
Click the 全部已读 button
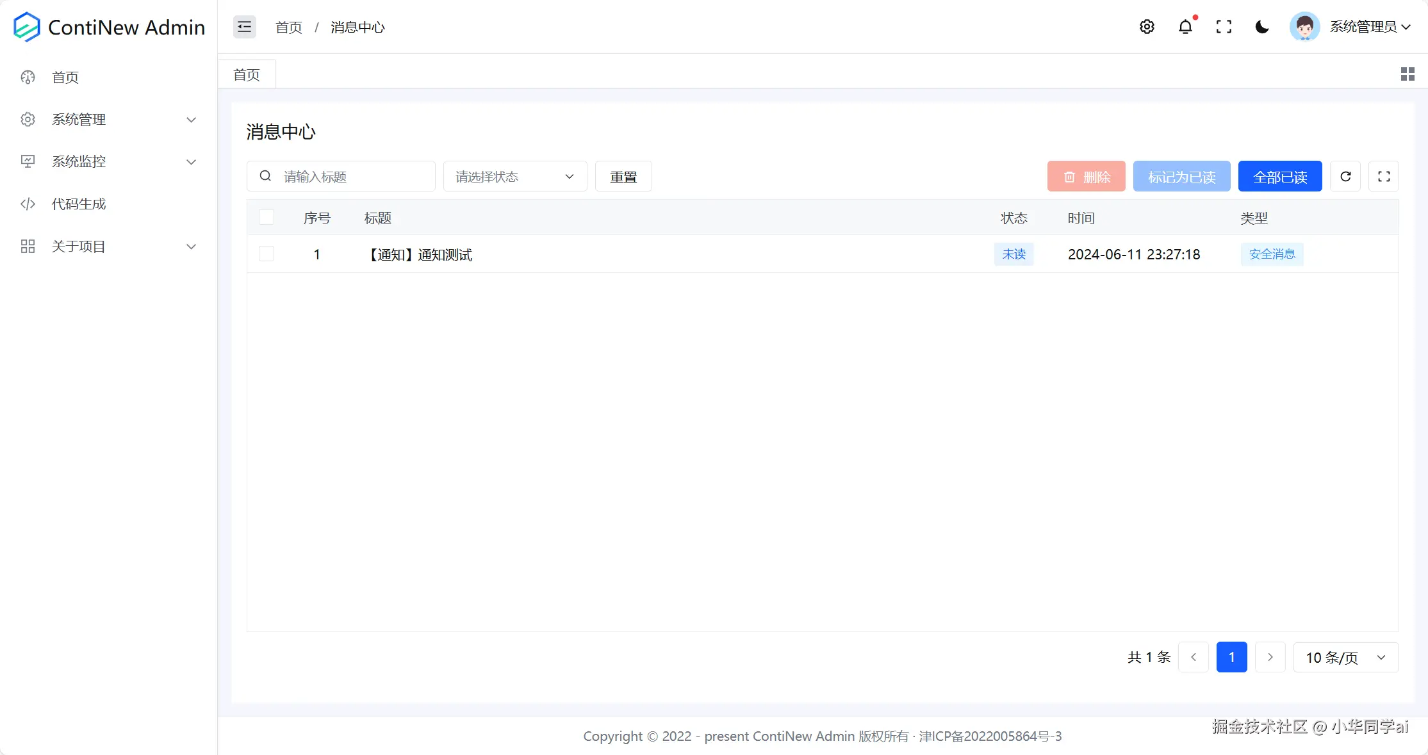(x=1279, y=177)
